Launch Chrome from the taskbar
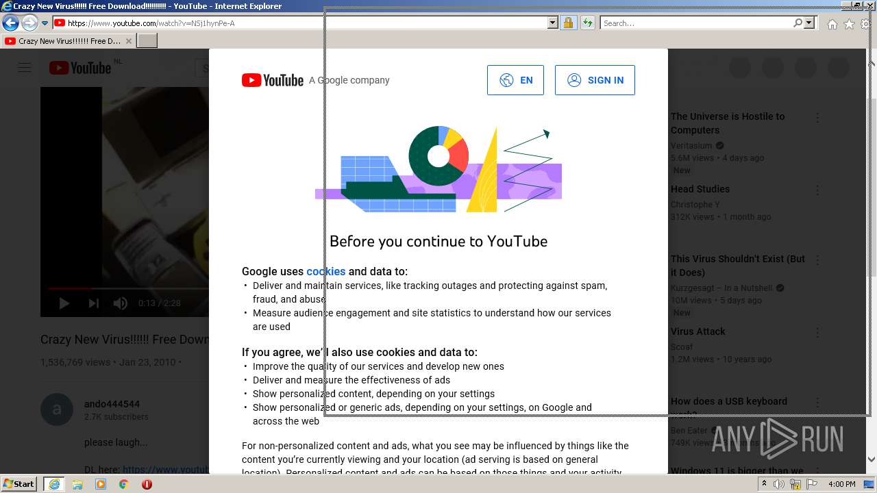 [124, 484]
